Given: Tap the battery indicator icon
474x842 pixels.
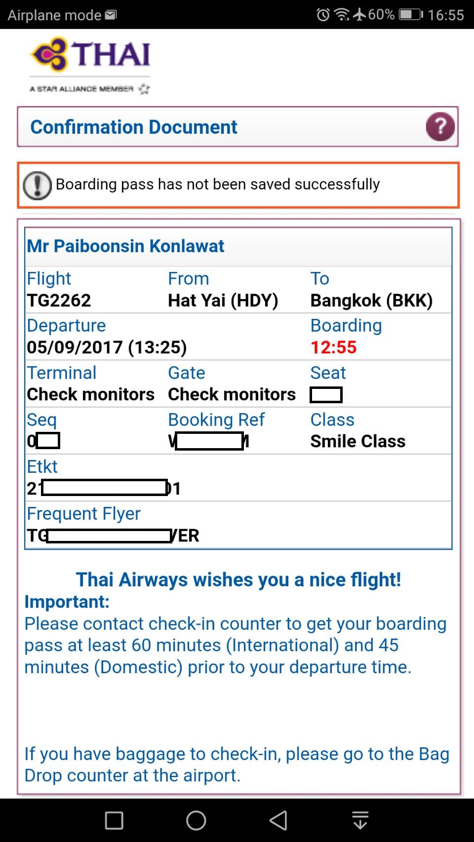Looking at the screenshot, I should (411, 14).
